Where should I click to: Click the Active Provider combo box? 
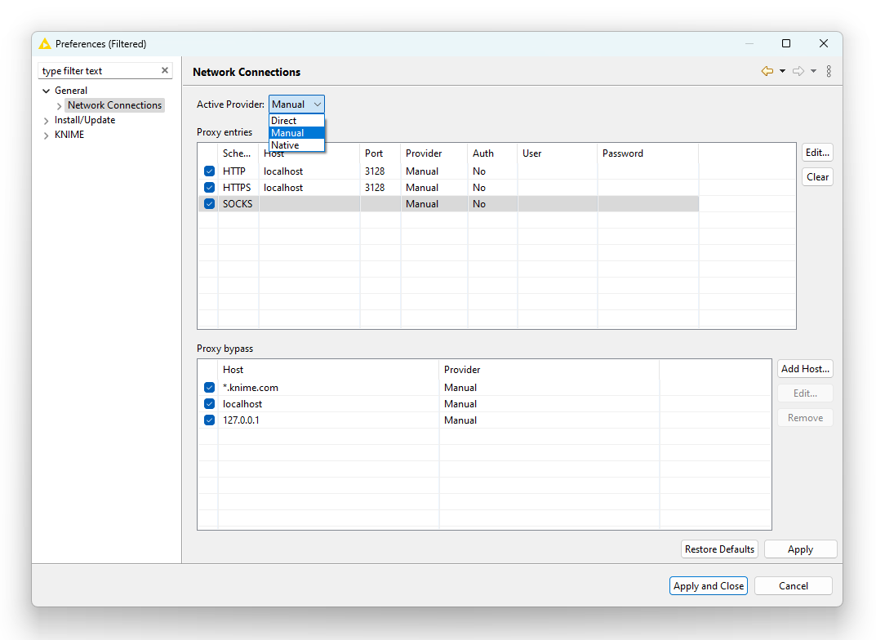[296, 104]
